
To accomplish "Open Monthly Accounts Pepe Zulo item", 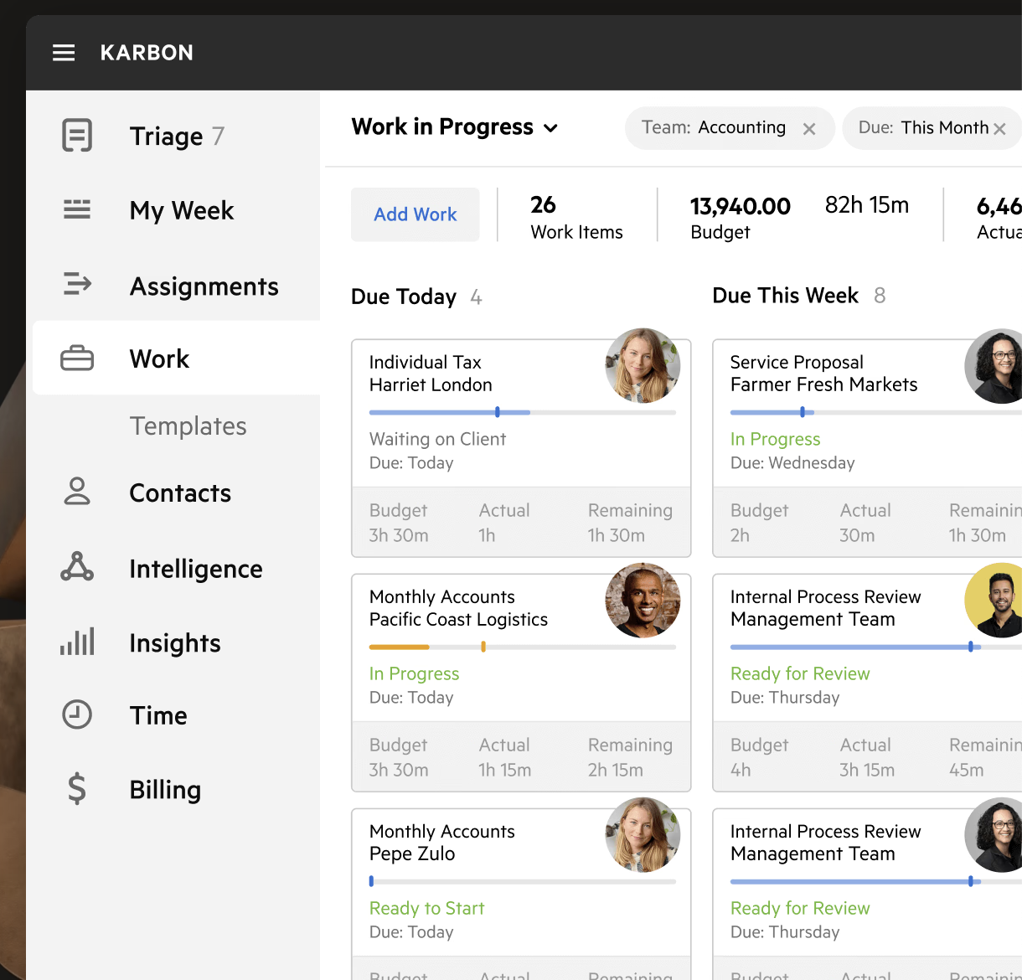I will tap(442, 843).
